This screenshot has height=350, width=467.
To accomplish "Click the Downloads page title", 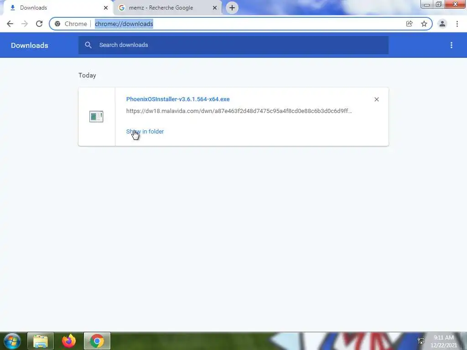I will point(30,45).
